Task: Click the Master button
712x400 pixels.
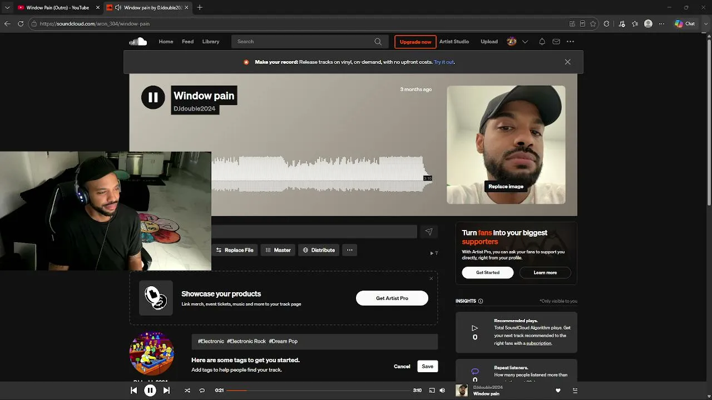Action: pos(278,250)
